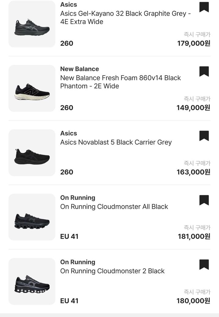This screenshot has height=317, width=219.
Task: Open New Balance Fresh Foam shoe image
Action: pyautogui.click(x=32, y=88)
